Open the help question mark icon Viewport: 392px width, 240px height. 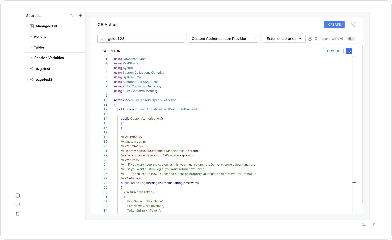click(x=18, y=196)
